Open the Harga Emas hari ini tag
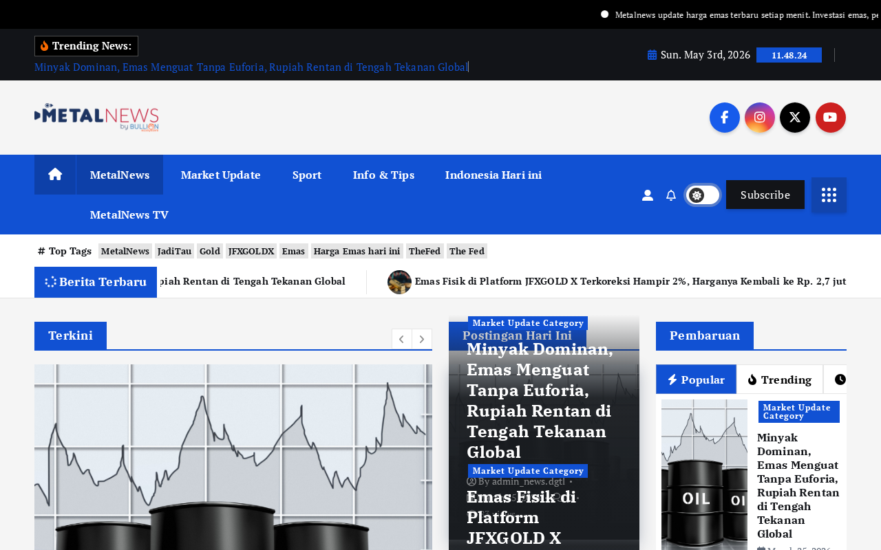881x550 pixels. pos(357,251)
